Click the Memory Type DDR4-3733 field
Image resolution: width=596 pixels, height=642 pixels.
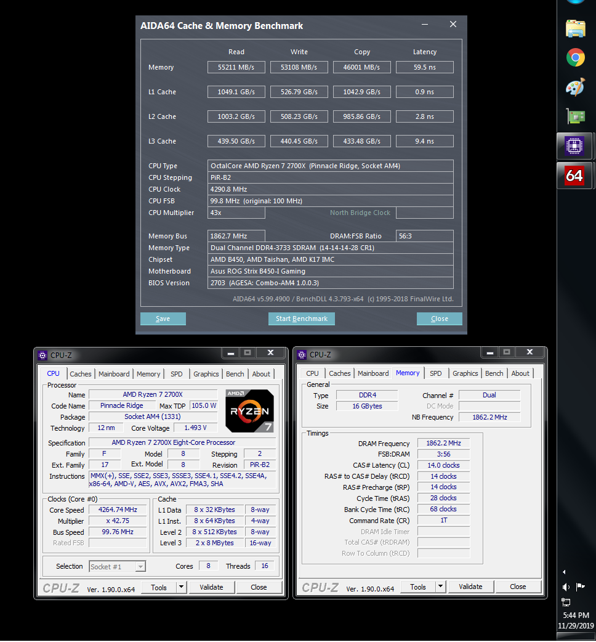(x=330, y=248)
